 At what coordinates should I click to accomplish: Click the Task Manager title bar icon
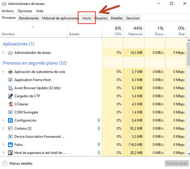tap(4, 4)
